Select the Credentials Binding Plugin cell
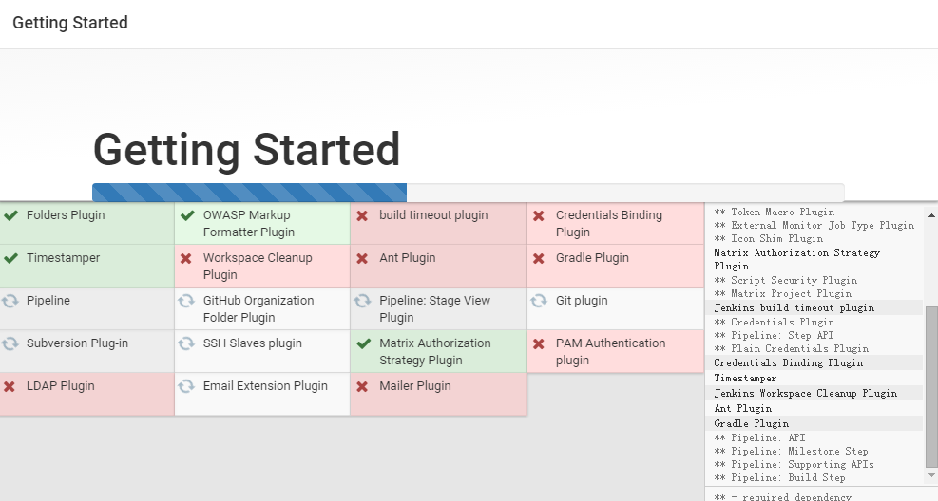The height and width of the screenshot is (501, 938). (615, 224)
